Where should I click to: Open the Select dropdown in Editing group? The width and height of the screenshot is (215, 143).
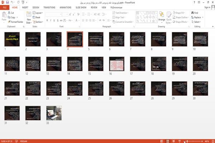tap(196, 22)
